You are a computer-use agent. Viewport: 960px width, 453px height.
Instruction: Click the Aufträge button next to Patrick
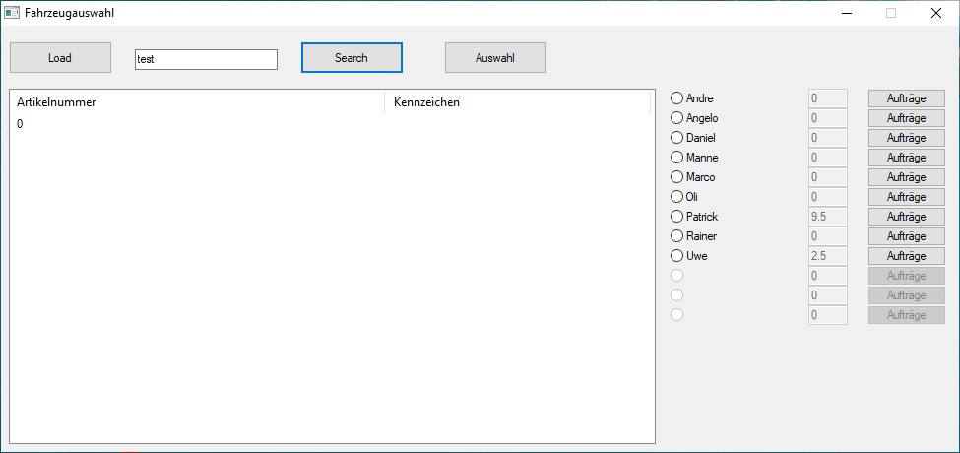click(x=906, y=217)
